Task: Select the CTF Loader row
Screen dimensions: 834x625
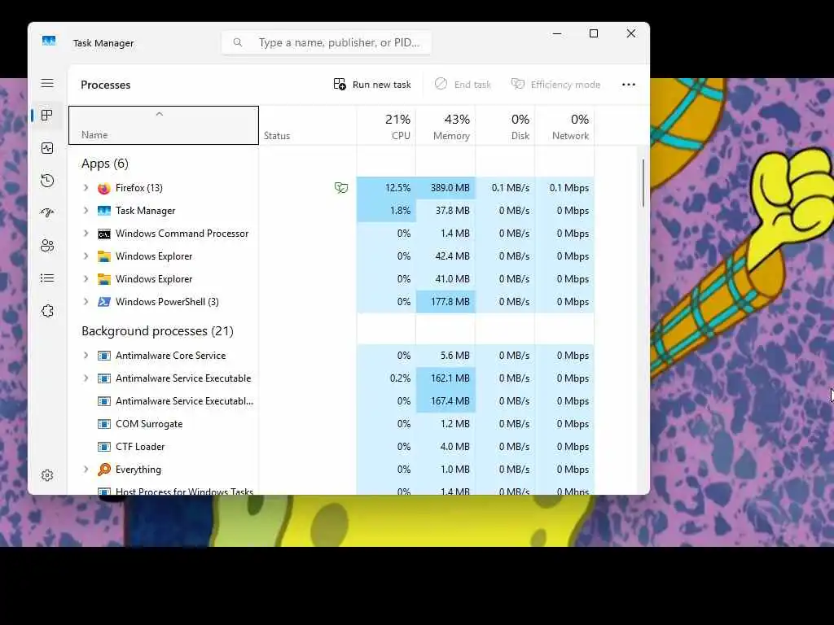Action: click(331, 447)
